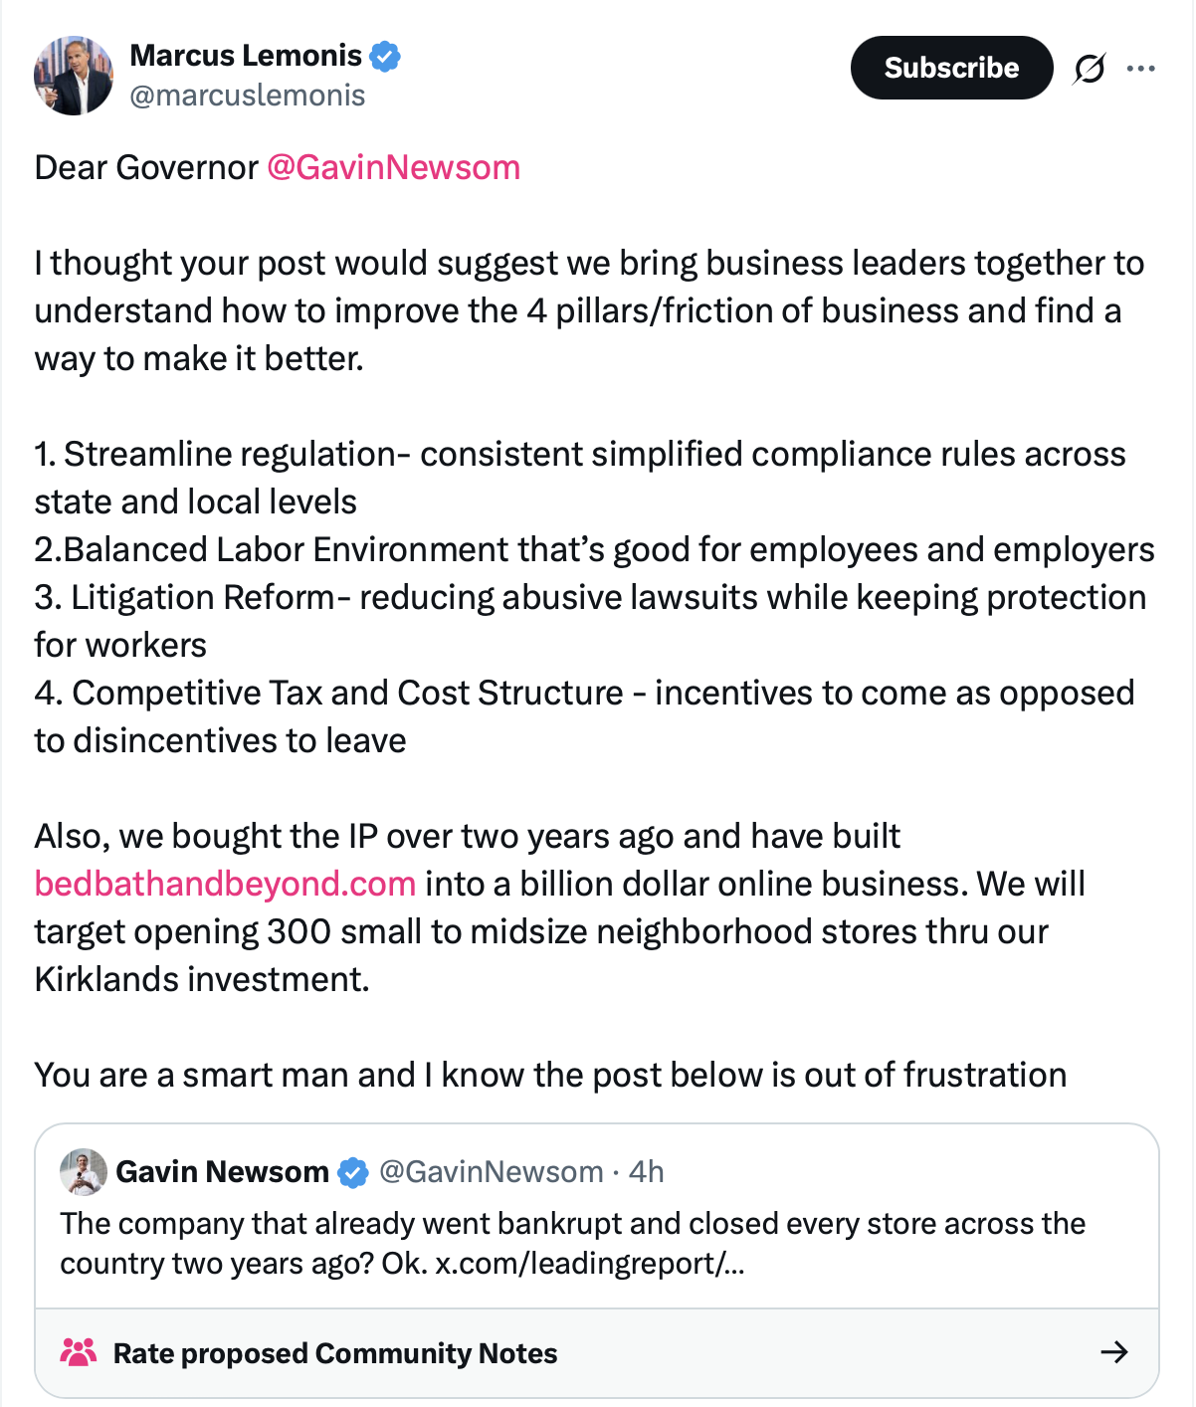The width and height of the screenshot is (1196, 1407).
Task: Click Marcus Lemonis's blue verified badge
Action: coord(385,56)
